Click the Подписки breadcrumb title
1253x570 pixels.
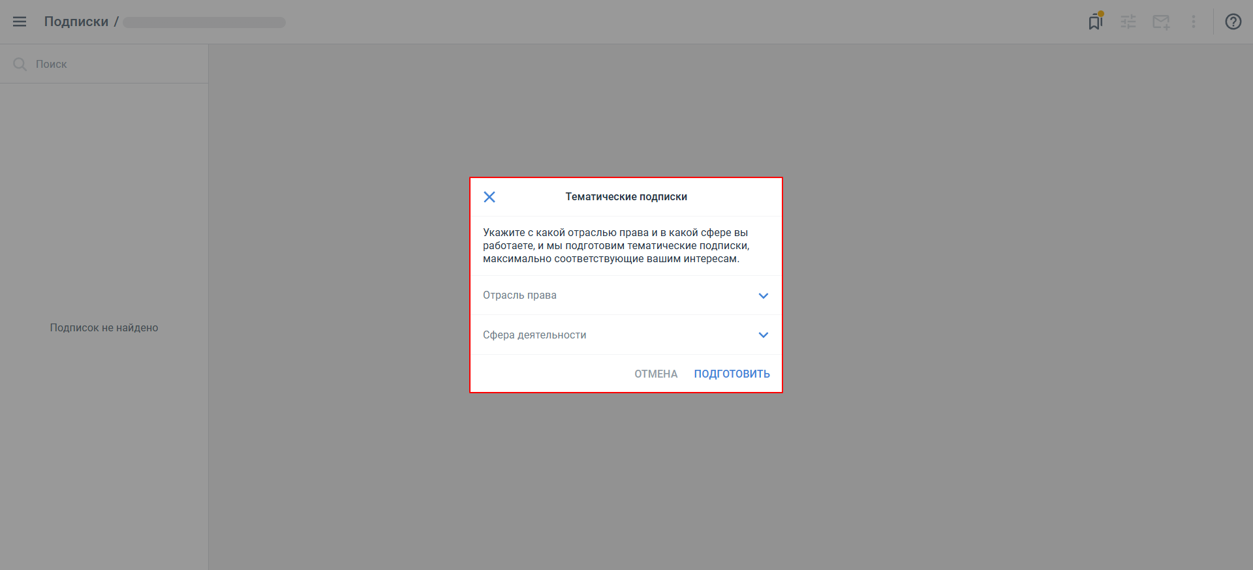coord(76,22)
